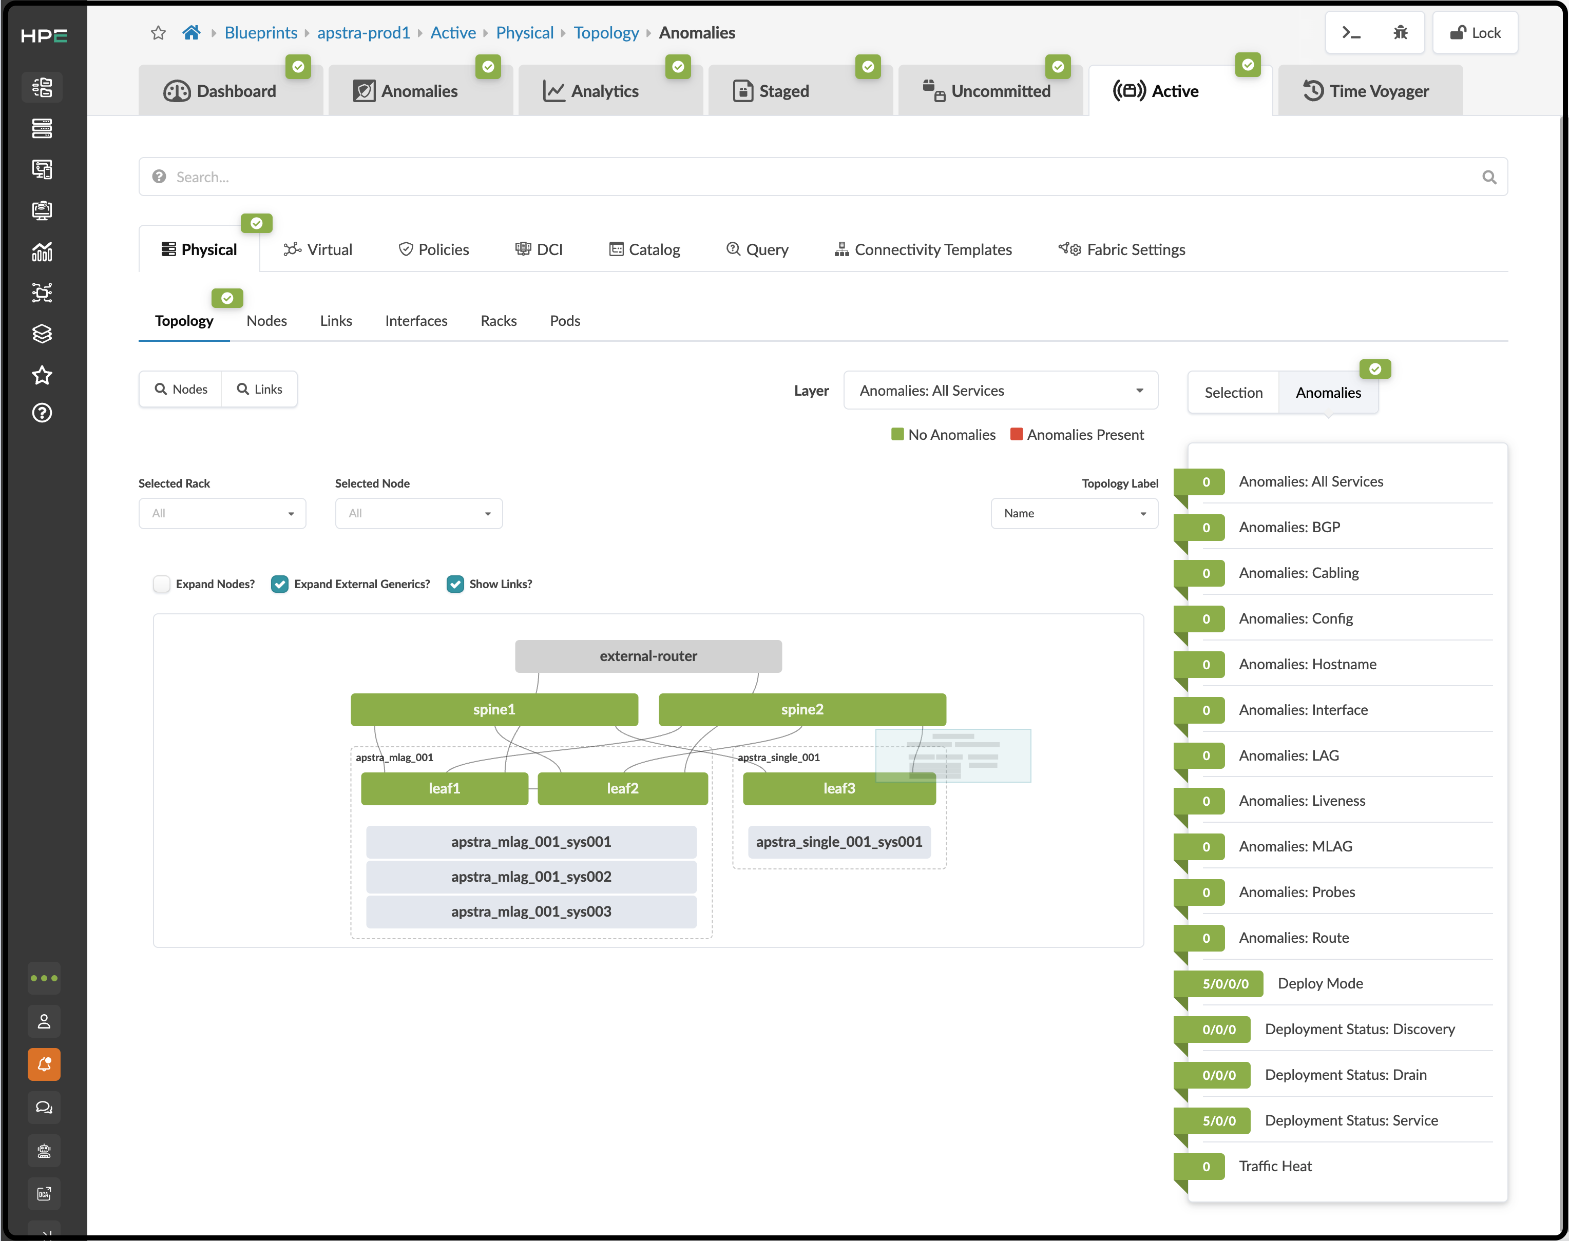
Task: Click red Anomalies Present legend swatch
Action: [1017, 434]
